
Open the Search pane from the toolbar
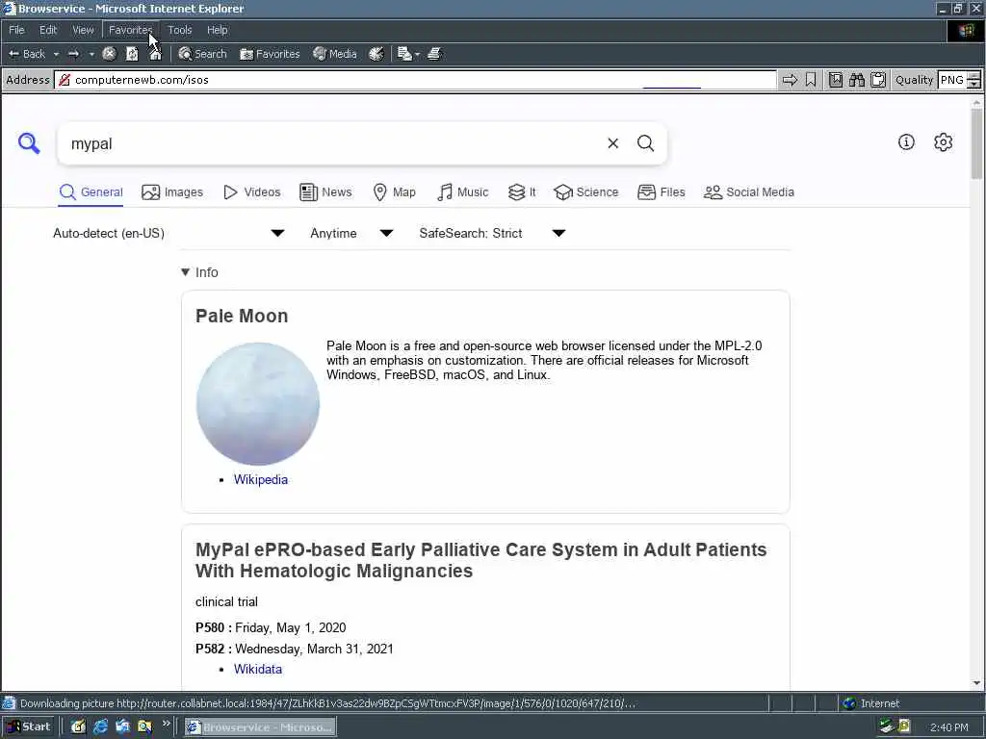(202, 54)
